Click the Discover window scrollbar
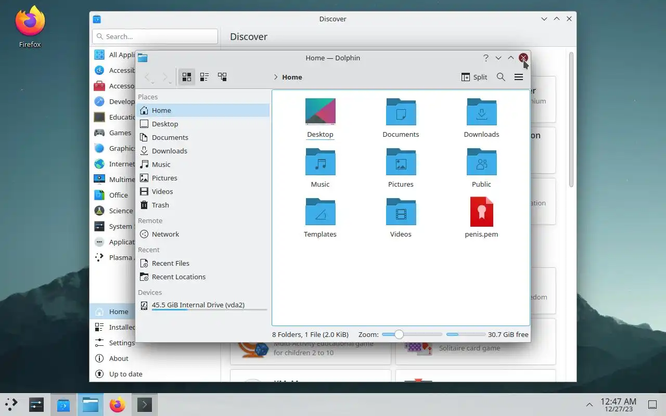 [571, 120]
